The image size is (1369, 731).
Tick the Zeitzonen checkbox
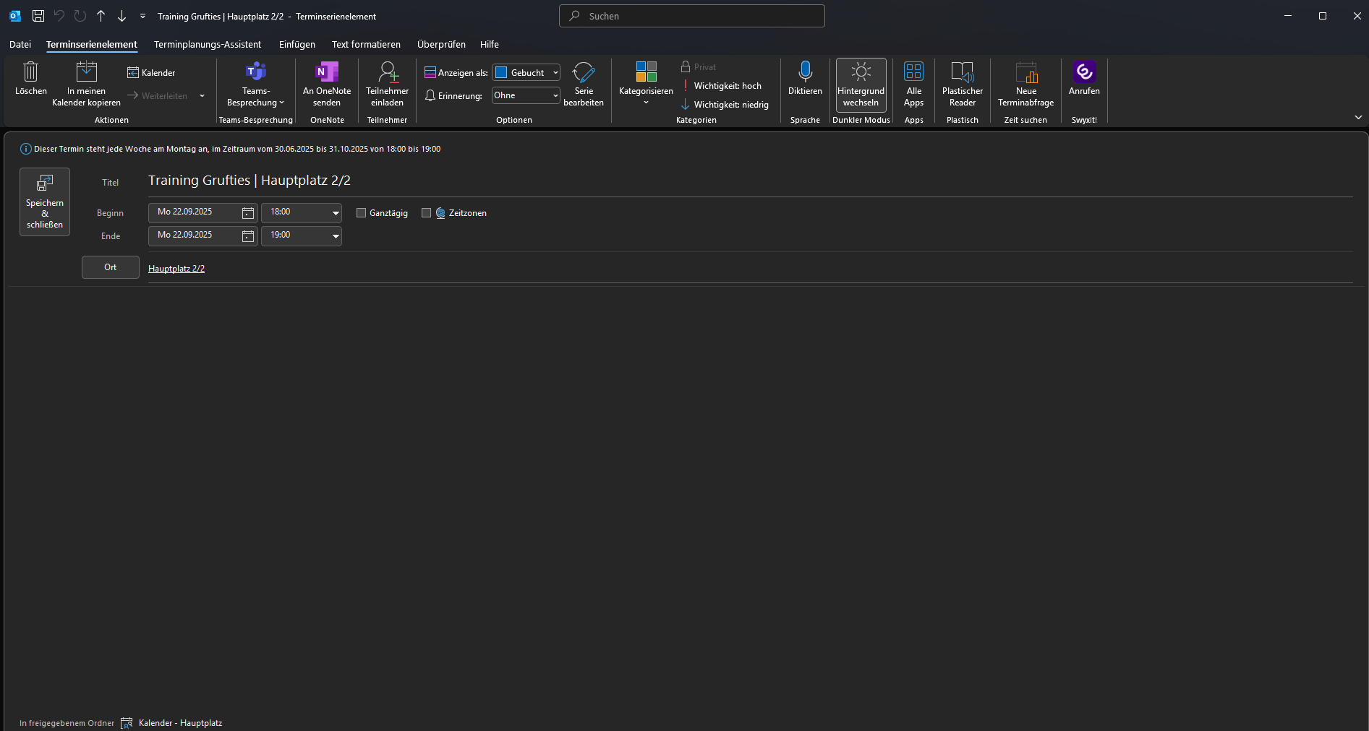coord(427,213)
